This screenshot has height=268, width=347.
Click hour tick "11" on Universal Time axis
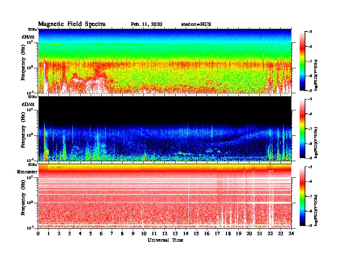154,234
